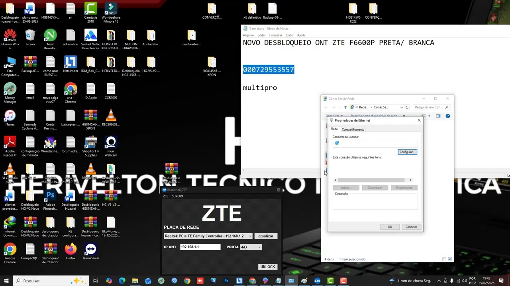The height and width of the screenshot is (286, 510).
Task: Open the ana - Chrome profile shortcut
Action: click(71, 93)
